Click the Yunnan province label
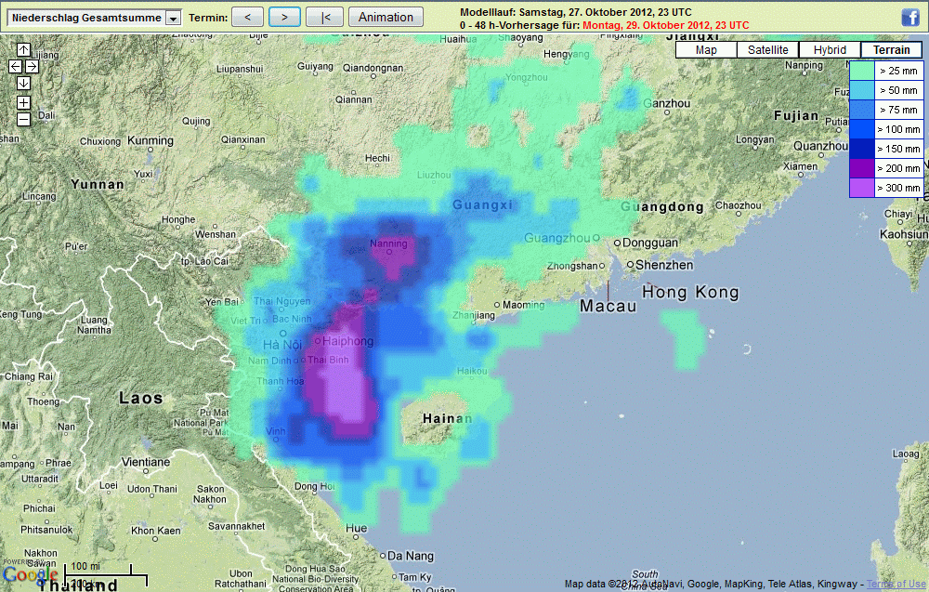 click(x=98, y=184)
